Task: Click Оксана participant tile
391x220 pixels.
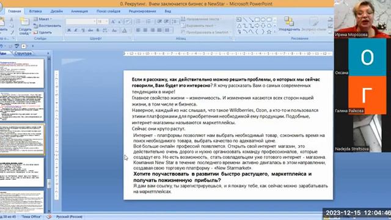Action: point(362,57)
